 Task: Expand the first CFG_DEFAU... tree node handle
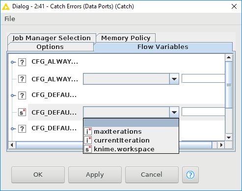(13, 95)
